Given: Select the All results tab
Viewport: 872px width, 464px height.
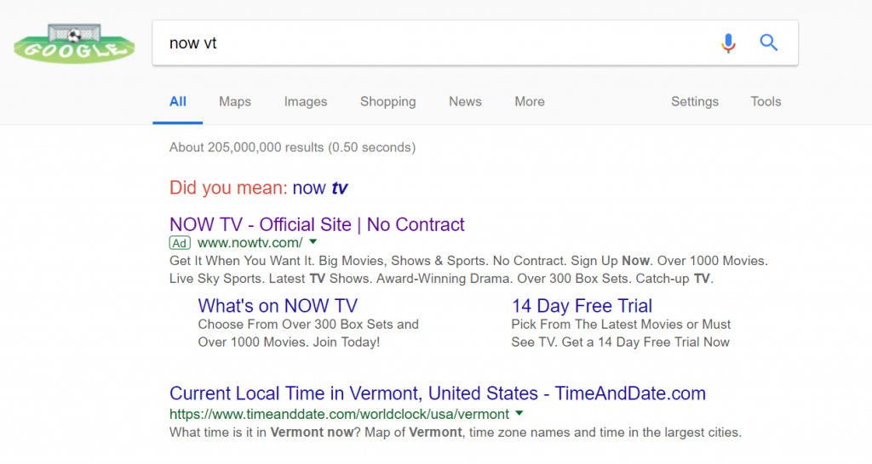Looking at the screenshot, I should point(177,102).
